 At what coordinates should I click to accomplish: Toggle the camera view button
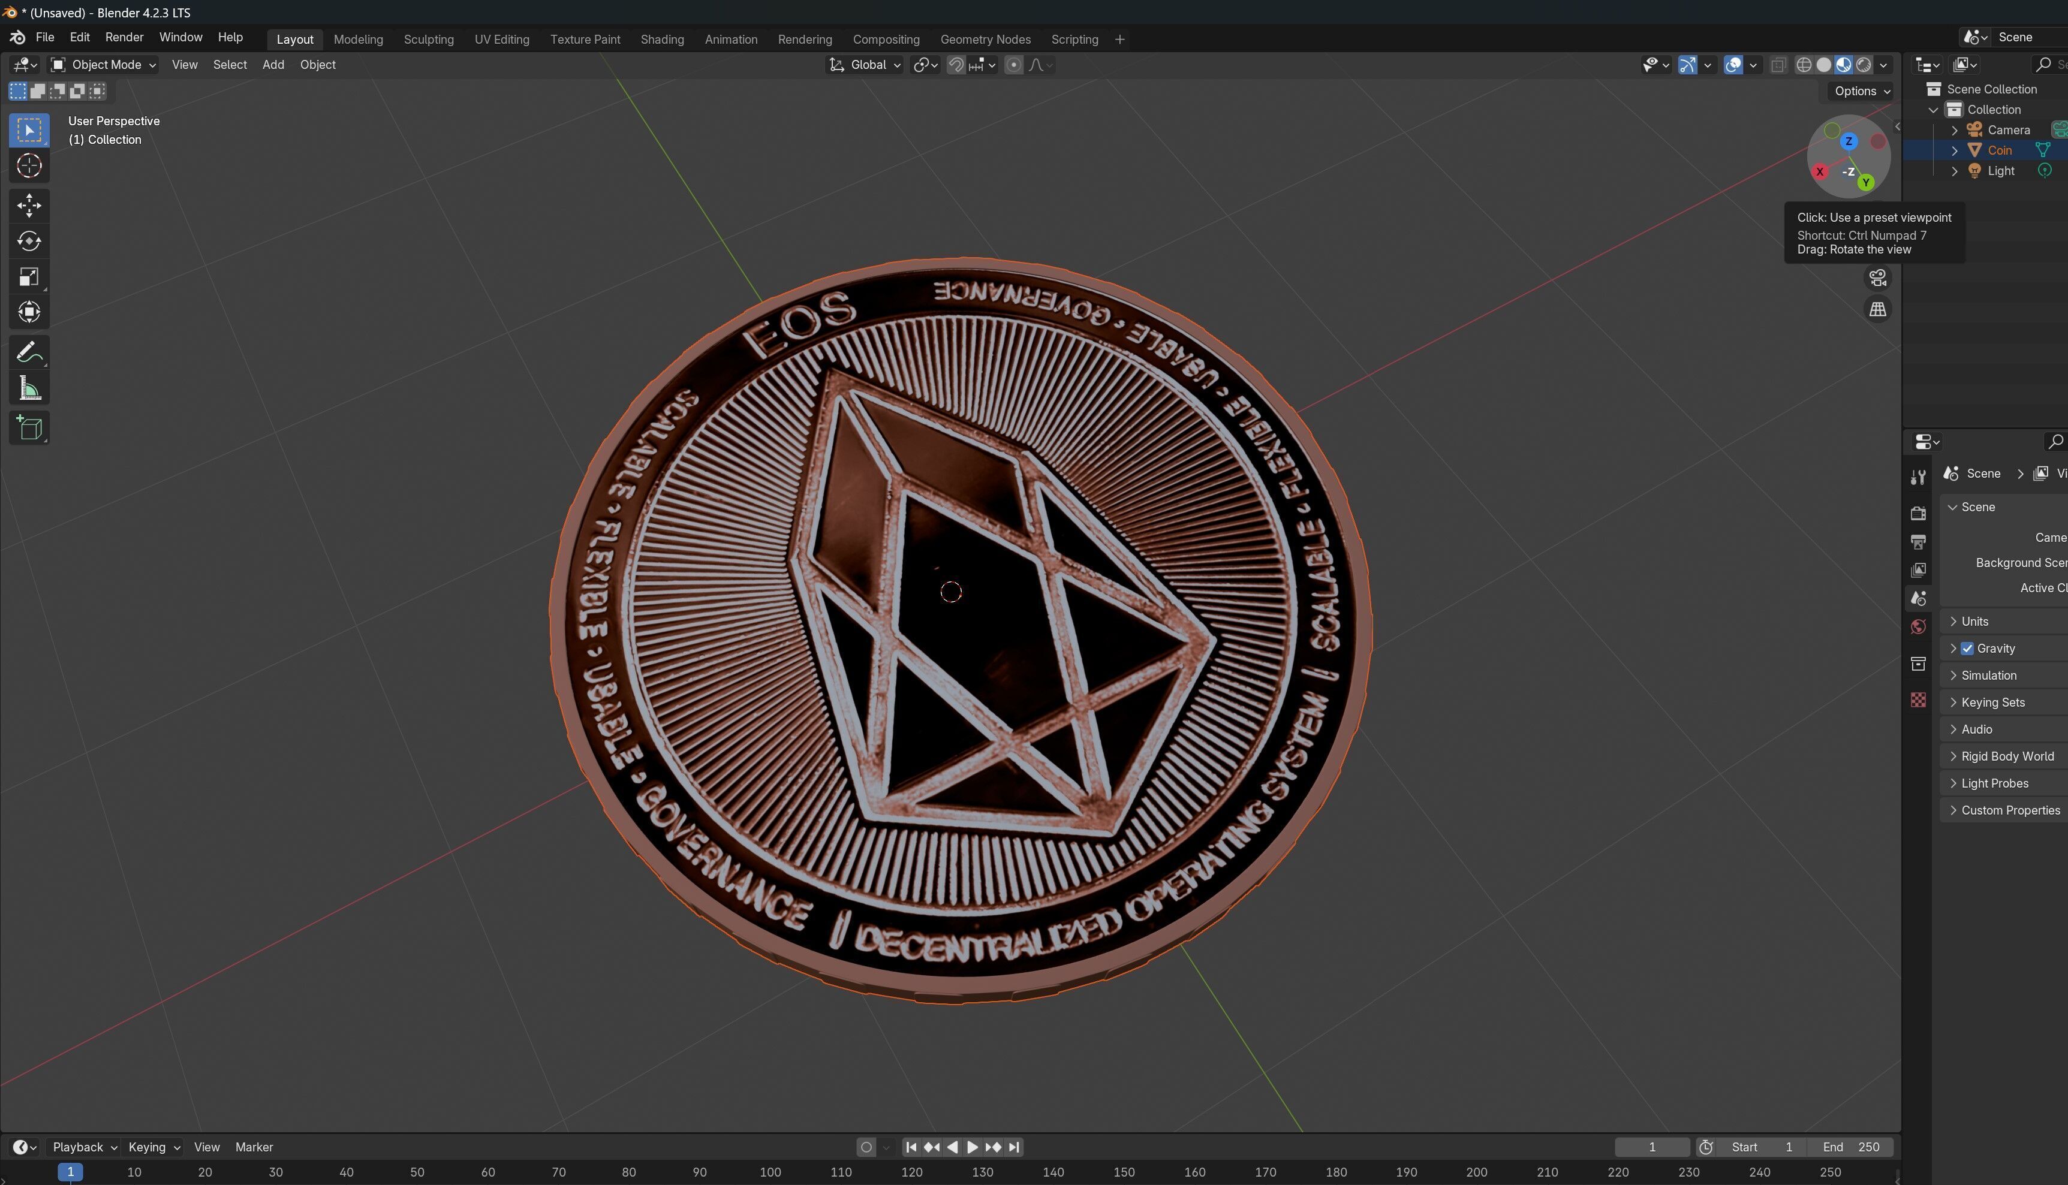coord(1877,278)
